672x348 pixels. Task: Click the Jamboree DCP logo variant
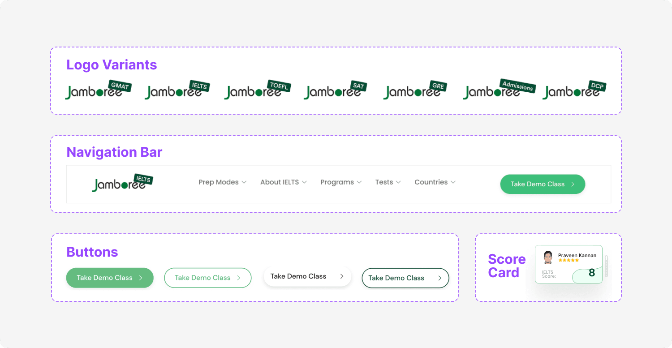[574, 90]
